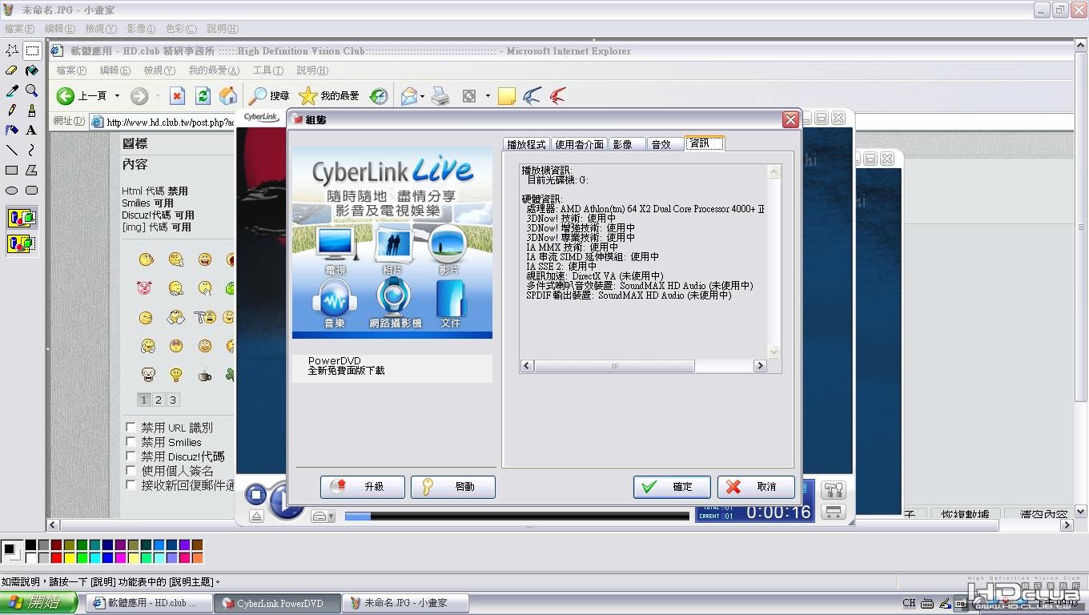Image resolution: width=1089 pixels, height=615 pixels.
Task: Choose the Brush tool in Paint
Action: point(32,111)
